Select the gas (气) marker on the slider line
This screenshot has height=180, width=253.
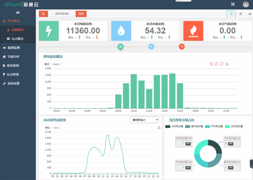click(181, 47)
